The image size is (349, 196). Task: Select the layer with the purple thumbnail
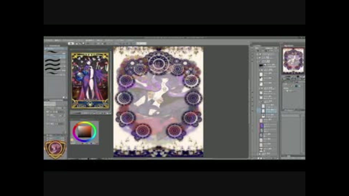coord(267,126)
